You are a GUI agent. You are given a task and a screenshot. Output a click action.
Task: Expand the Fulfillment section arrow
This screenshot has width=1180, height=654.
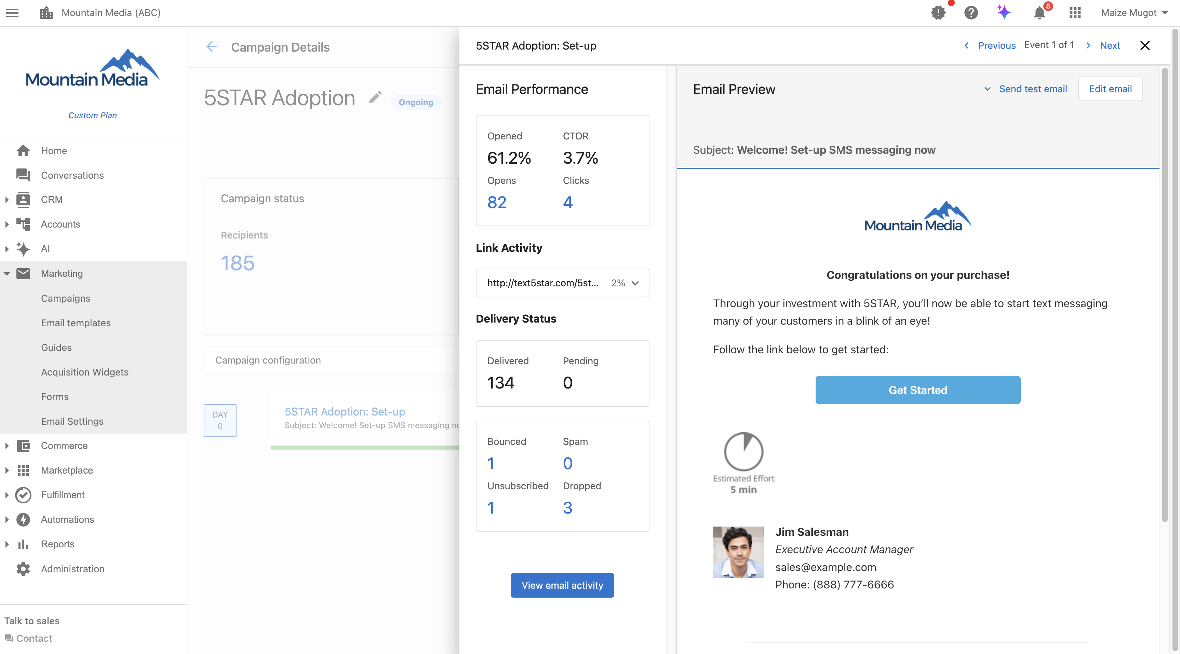[x=7, y=495]
